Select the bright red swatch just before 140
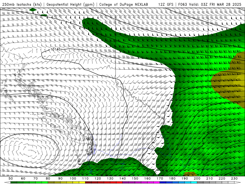The height and width of the screenshot is (184, 245). (x=119, y=182)
